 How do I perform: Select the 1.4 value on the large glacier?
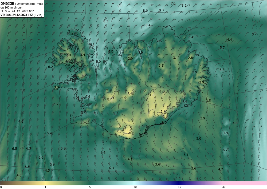163,111
